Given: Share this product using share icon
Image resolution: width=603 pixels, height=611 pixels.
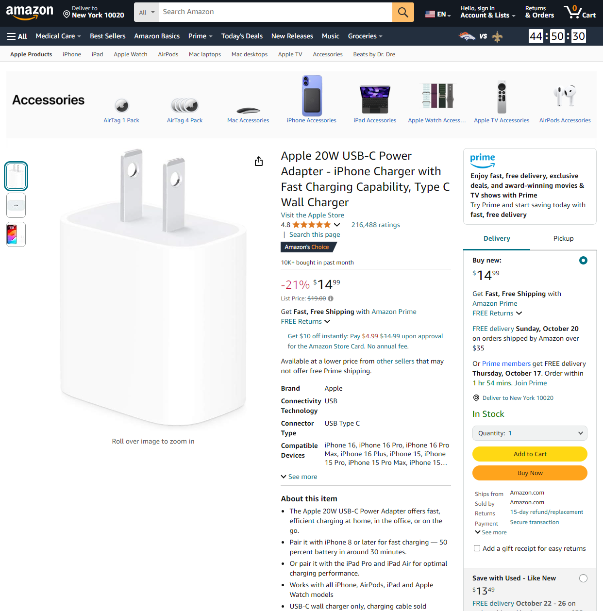Looking at the screenshot, I should [x=259, y=161].
